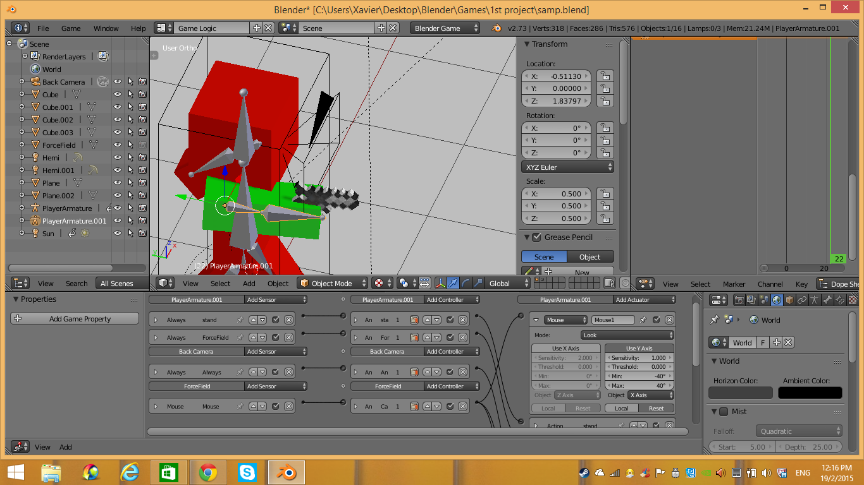Open the Quadratic falloff dropdown
The width and height of the screenshot is (864, 485).
pos(799,431)
